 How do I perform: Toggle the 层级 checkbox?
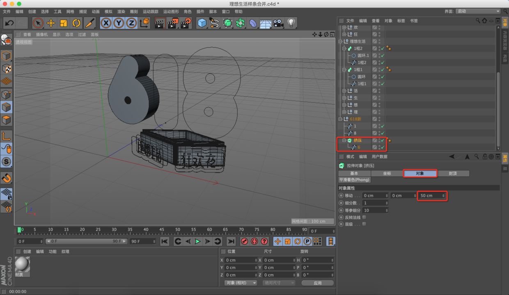tap(364, 224)
